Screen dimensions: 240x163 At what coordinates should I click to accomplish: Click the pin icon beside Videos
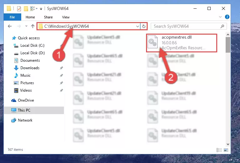(x=61, y=90)
